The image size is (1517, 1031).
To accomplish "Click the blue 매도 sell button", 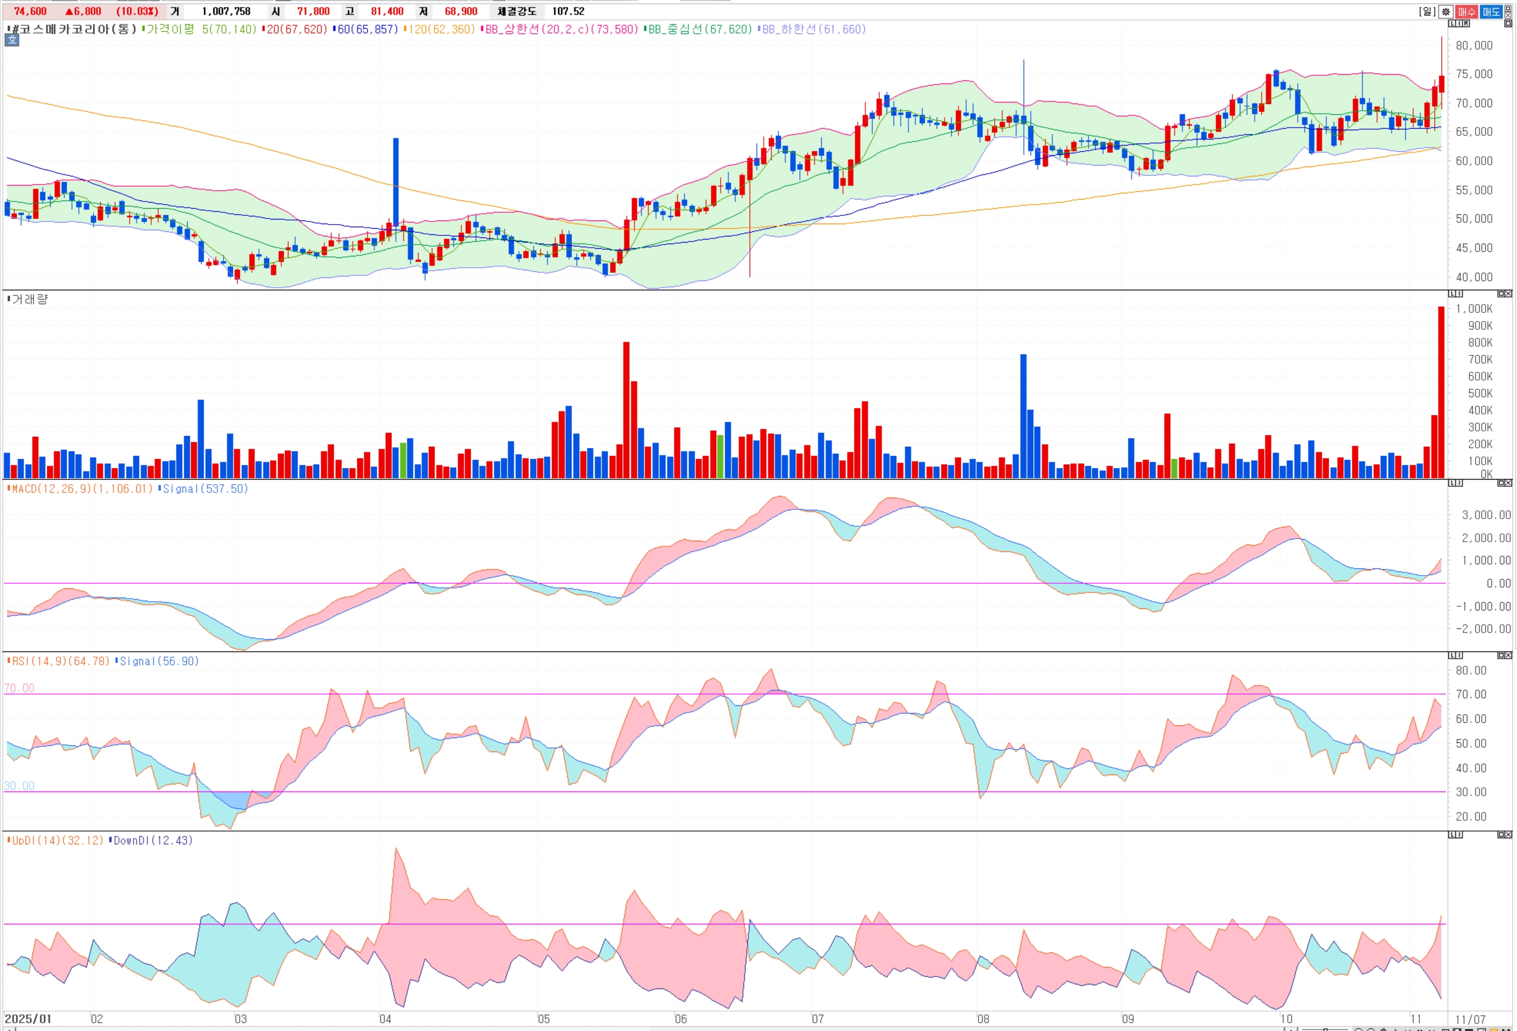I will [x=1491, y=12].
